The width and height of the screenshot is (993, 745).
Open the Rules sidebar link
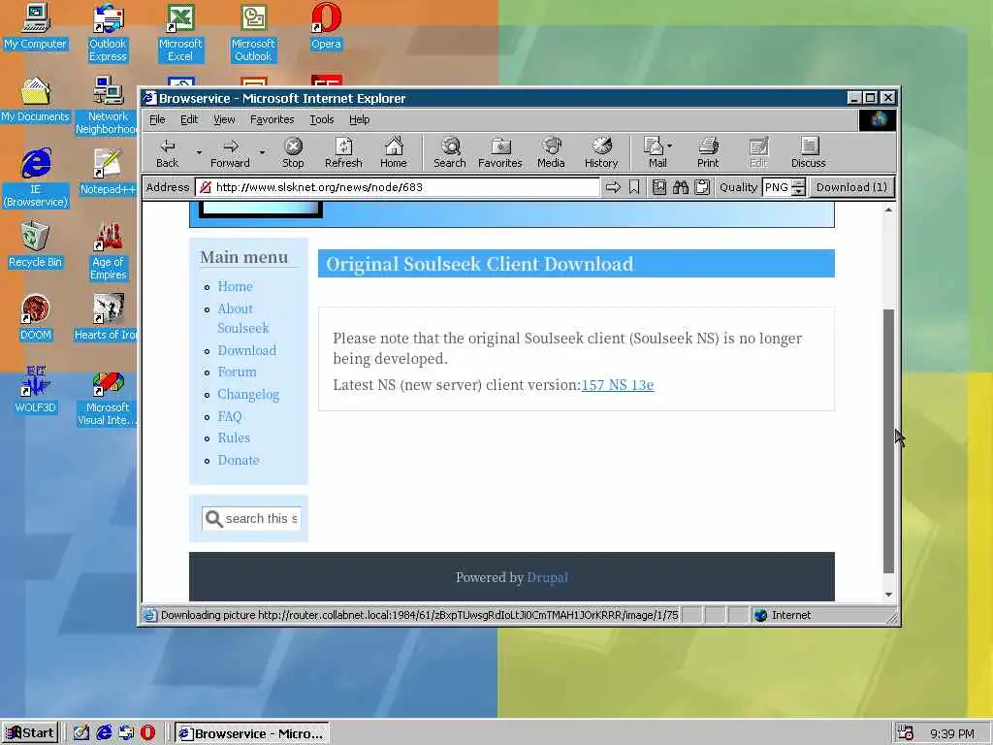click(234, 437)
